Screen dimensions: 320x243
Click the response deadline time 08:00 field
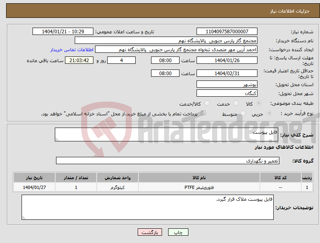165,60
